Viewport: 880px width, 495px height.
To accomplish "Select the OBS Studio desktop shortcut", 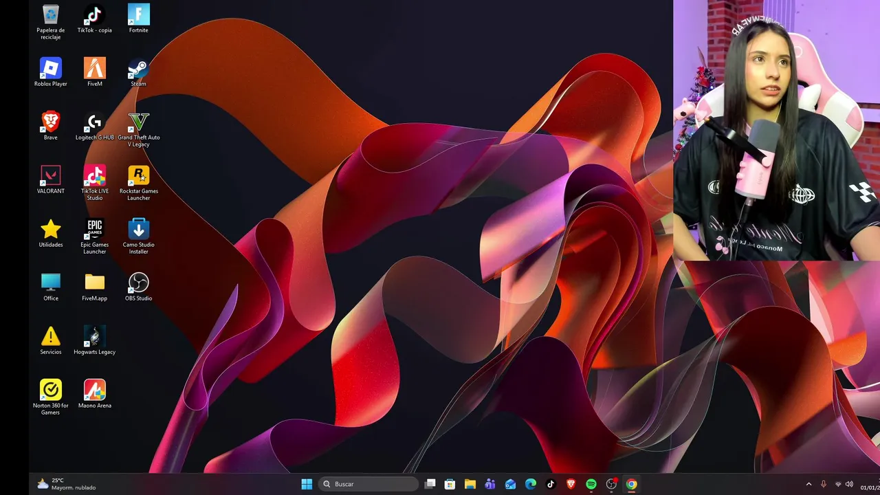I will 138,287.
